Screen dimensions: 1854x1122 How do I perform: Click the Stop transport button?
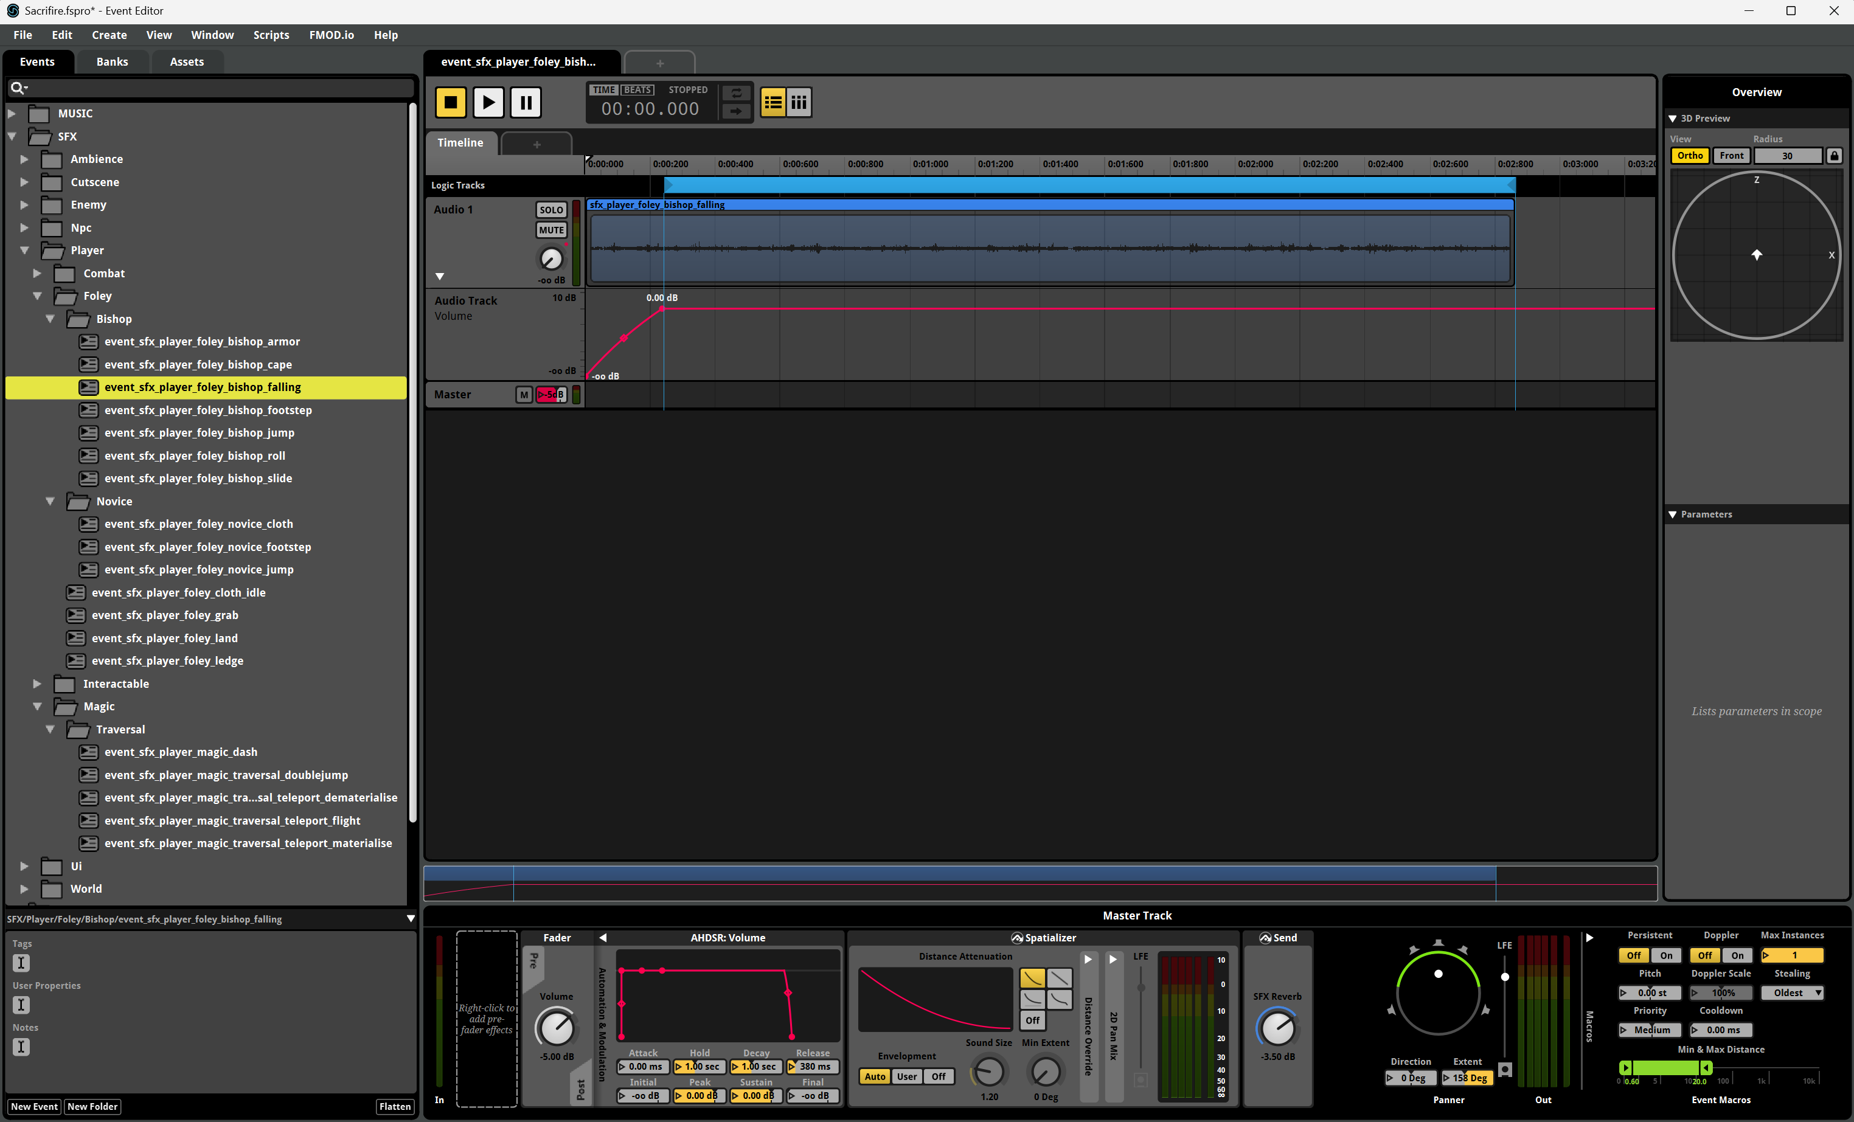click(x=451, y=102)
